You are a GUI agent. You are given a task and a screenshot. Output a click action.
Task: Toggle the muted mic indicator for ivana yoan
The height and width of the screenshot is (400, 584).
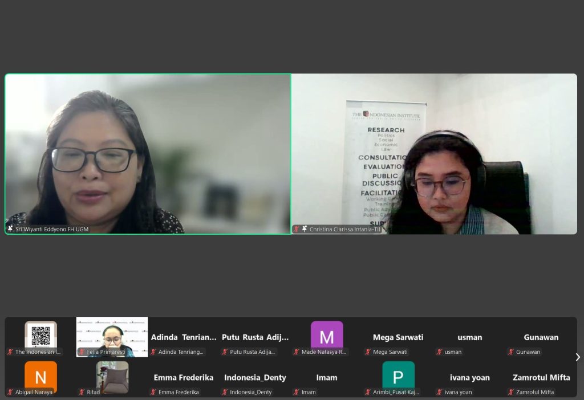440,392
